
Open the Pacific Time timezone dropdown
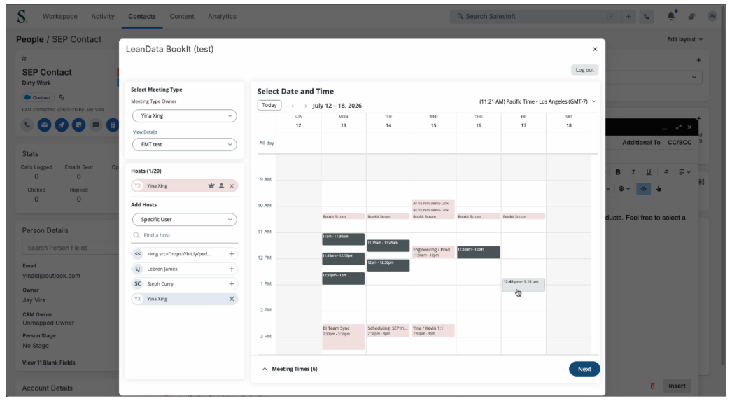pos(537,101)
